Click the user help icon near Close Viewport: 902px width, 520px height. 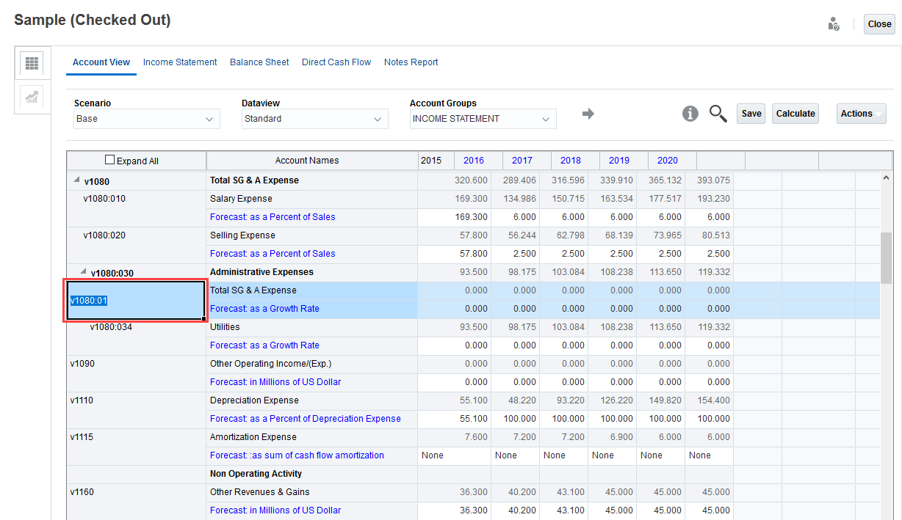833,24
